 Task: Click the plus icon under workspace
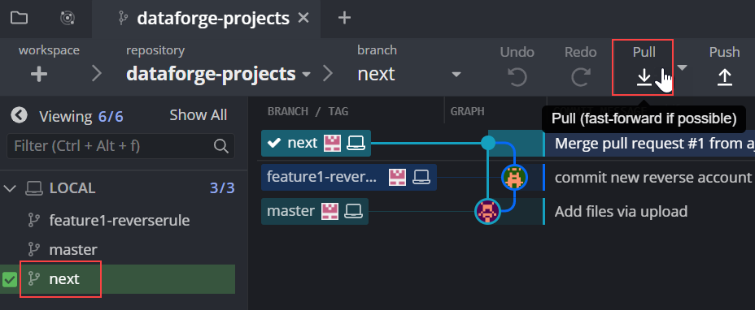point(39,74)
